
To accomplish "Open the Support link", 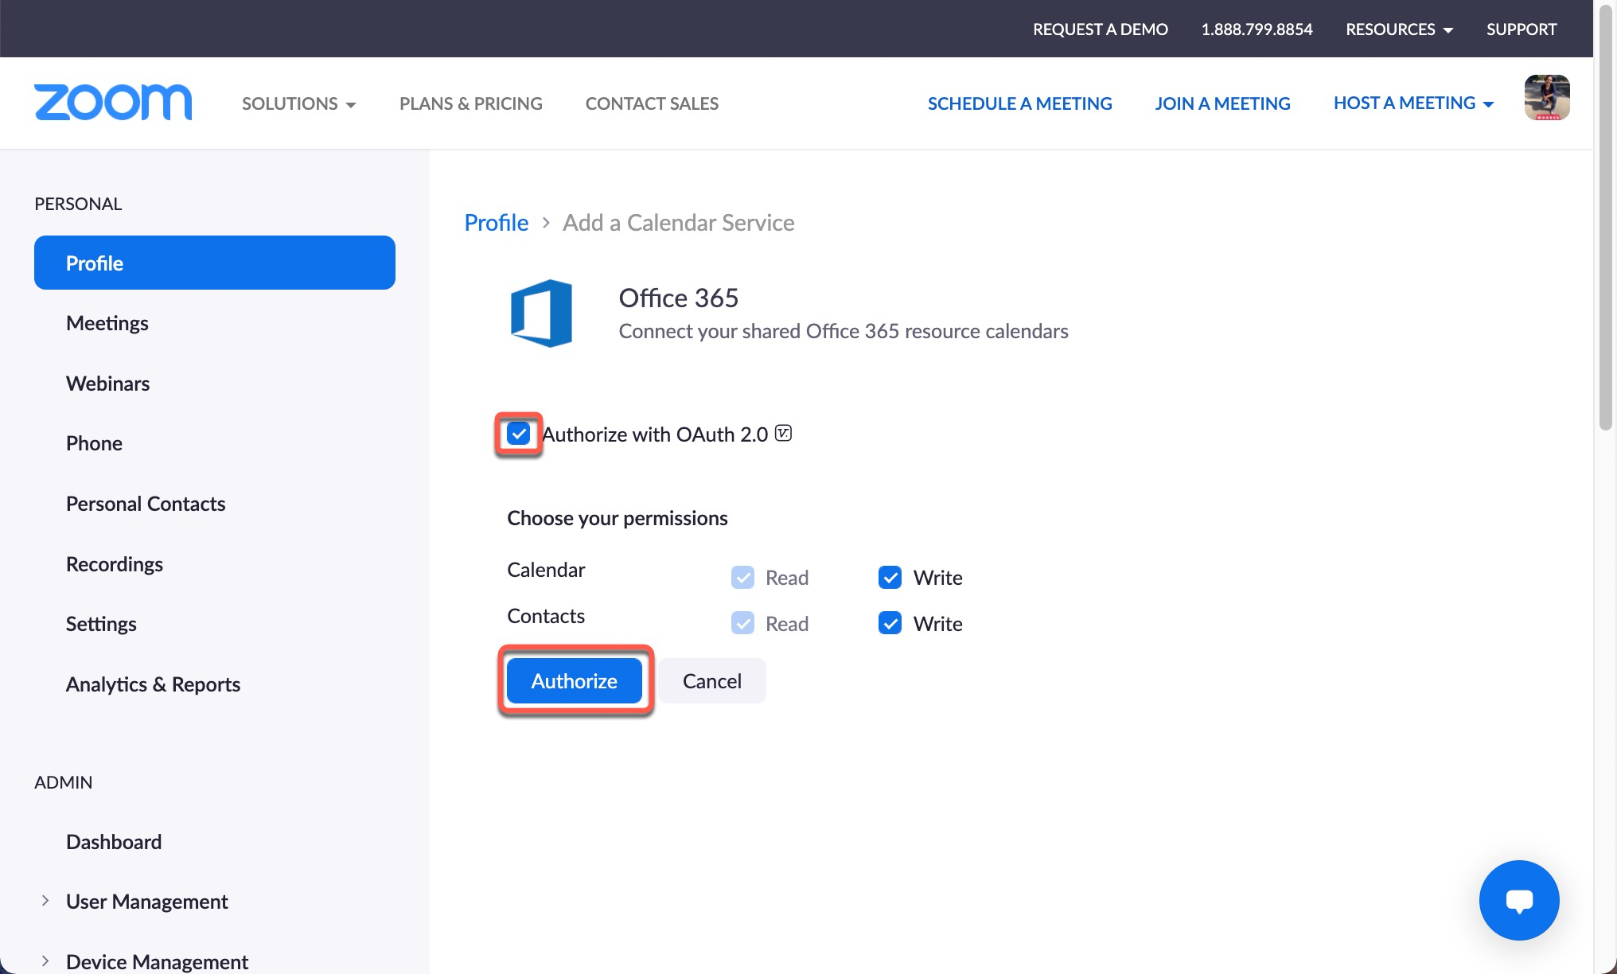I will [1522, 29].
